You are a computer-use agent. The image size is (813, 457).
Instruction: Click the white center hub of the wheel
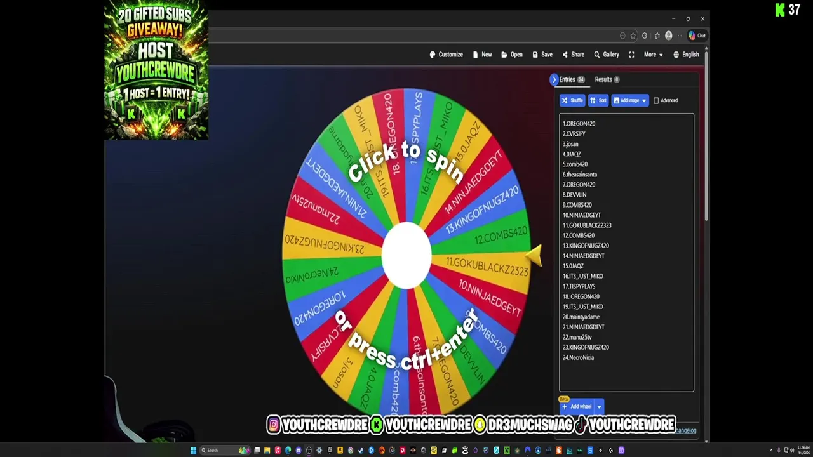pos(406,255)
